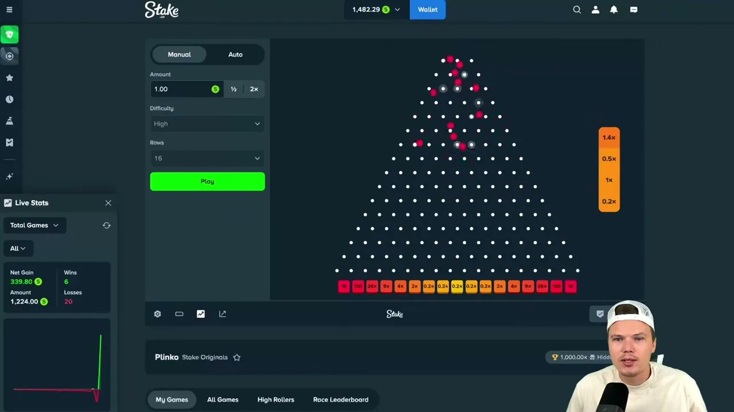Click the coin icon in Amount field
This screenshot has width=734, height=412.
point(215,89)
